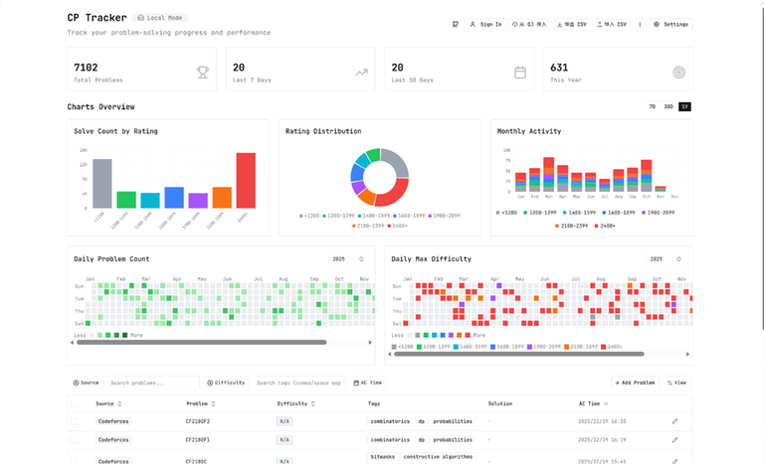Screen dimensions: 764x464
Task: Click the edit pencil for CF2180F2
Action: (675, 421)
